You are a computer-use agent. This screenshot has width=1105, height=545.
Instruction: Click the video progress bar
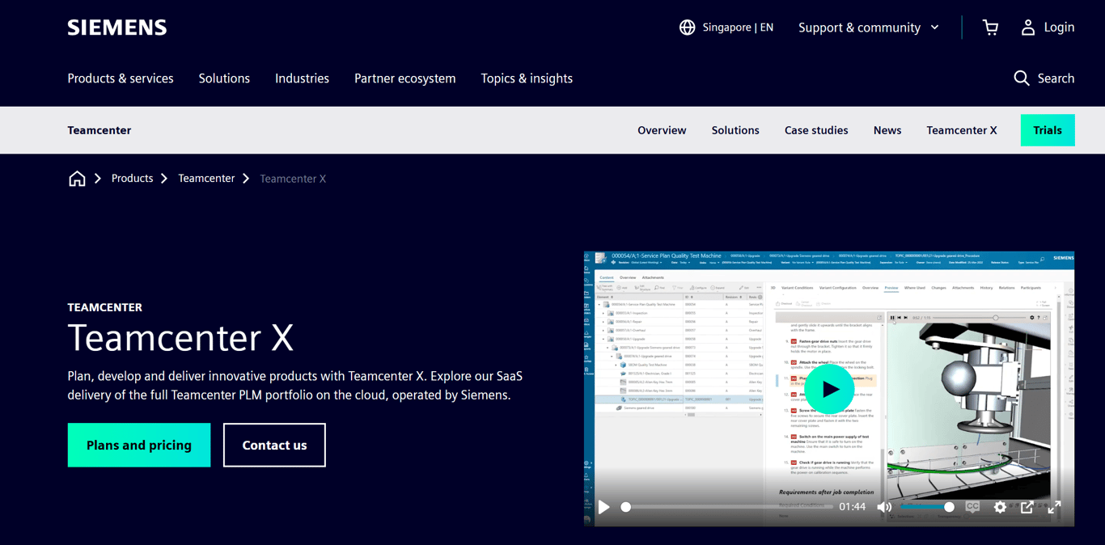[x=726, y=507]
